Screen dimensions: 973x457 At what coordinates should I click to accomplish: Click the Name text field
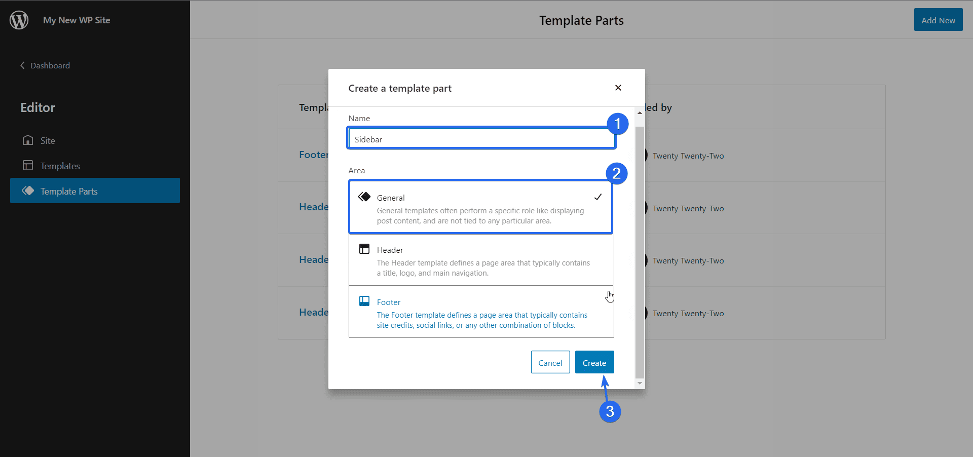[x=480, y=139]
